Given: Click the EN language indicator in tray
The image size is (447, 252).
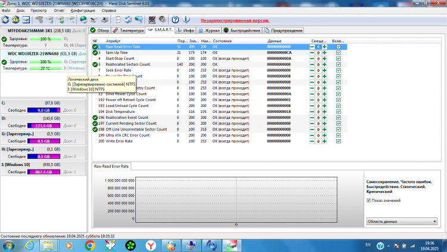Looking at the screenshot, I should (368, 245).
